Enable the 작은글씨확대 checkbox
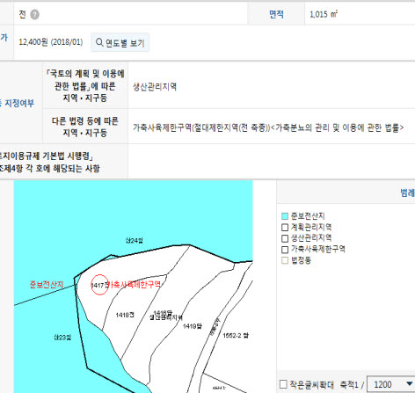This screenshot has width=415, height=393. coord(283,384)
